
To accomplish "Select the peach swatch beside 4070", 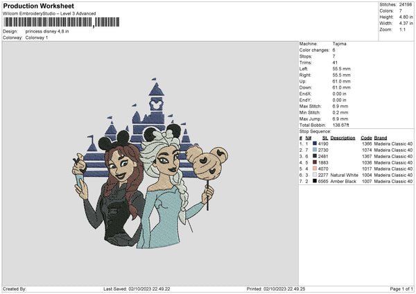I will tap(315, 168).
